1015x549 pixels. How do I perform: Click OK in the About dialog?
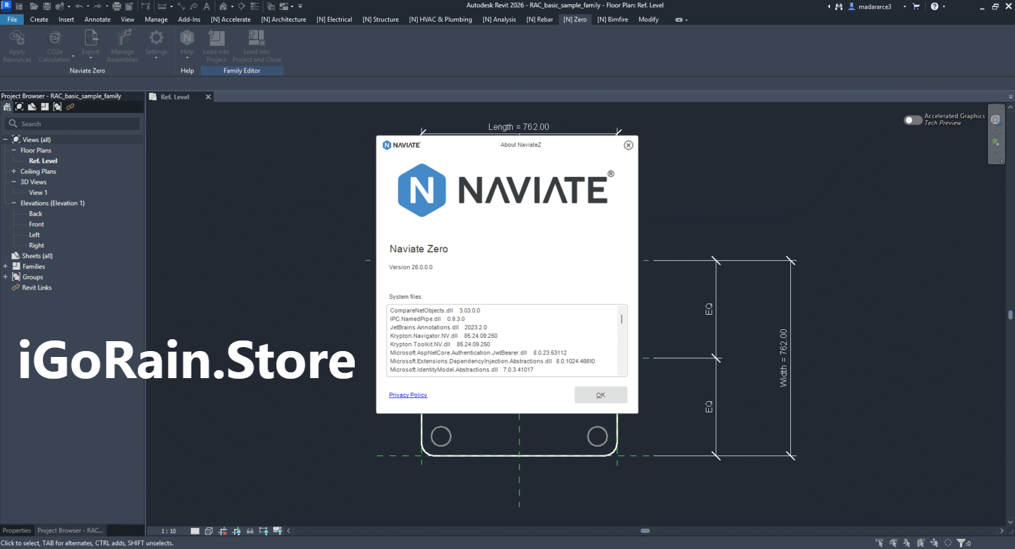coord(600,395)
